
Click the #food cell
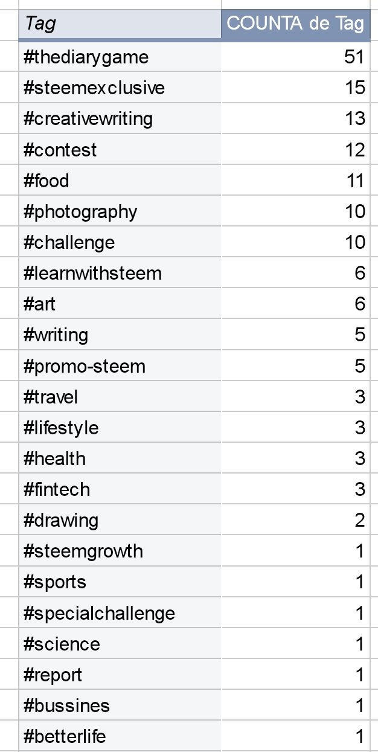120,180
